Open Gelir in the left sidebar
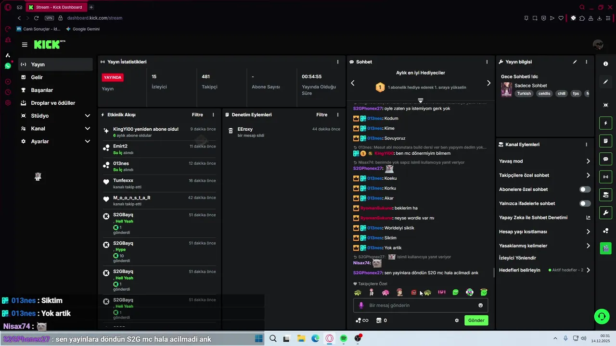 (x=55, y=77)
